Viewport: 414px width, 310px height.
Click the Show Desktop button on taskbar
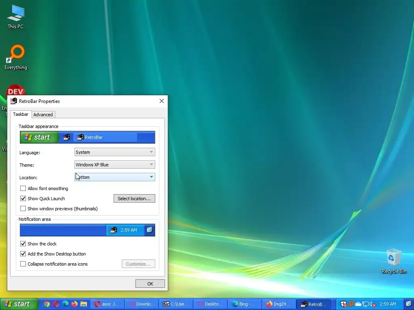(409, 304)
